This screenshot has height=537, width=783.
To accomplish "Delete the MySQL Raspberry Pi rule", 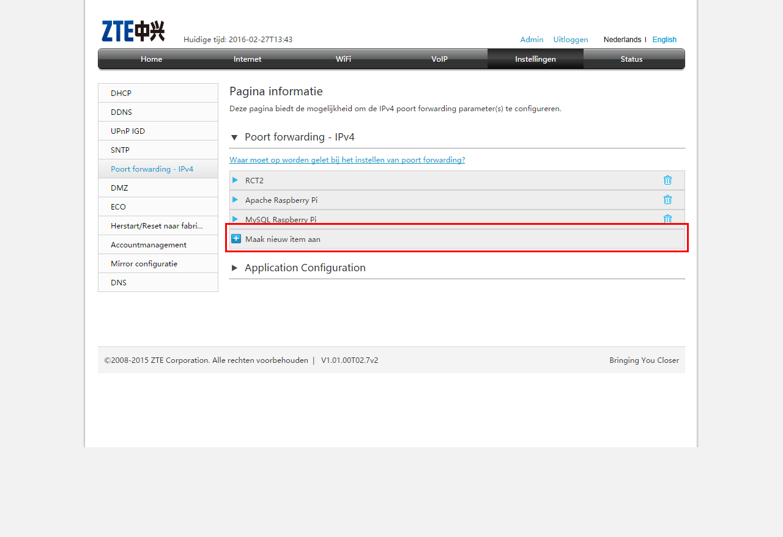I will tap(667, 219).
